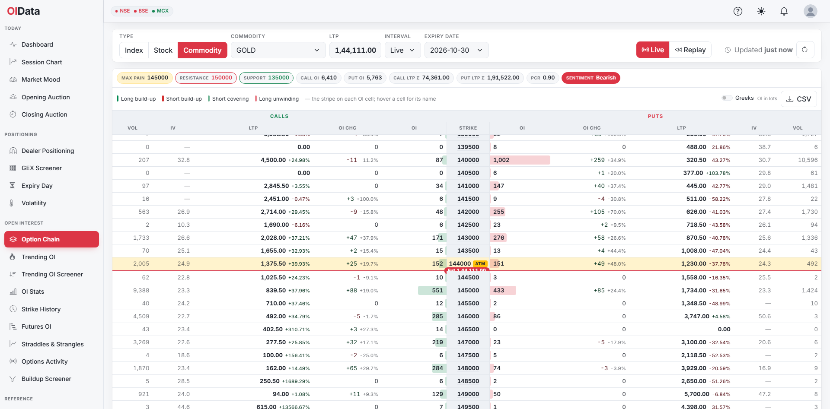Toggle the light theme sun icon
This screenshot has height=409, width=830.
coord(761,11)
